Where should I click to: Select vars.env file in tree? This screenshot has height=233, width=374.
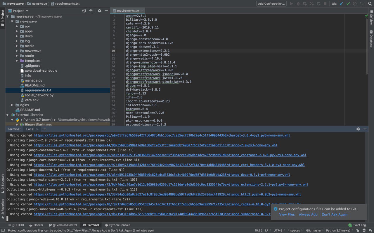click(x=32, y=100)
